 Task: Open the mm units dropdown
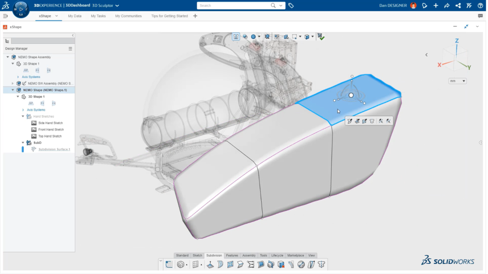(x=457, y=80)
